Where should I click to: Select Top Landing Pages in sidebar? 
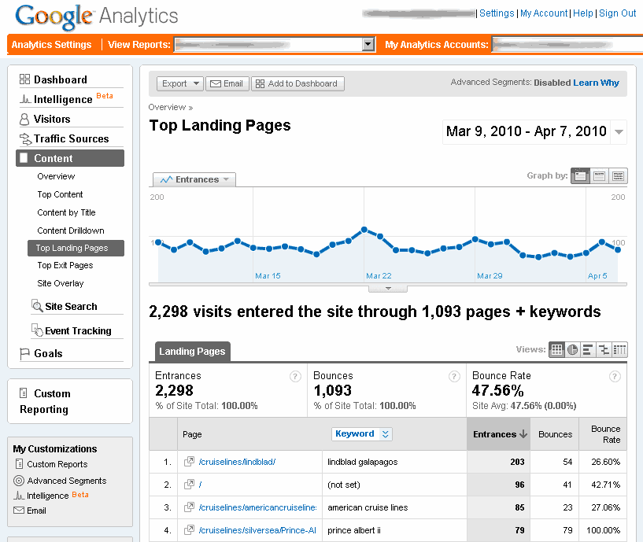pos(76,248)
